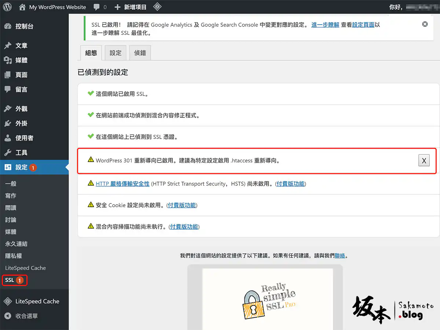440x330 pixels.
Task: Dismiss the WordPress 301 redirect warning with X
Action: pyautogui.click(x=424, y=161)
